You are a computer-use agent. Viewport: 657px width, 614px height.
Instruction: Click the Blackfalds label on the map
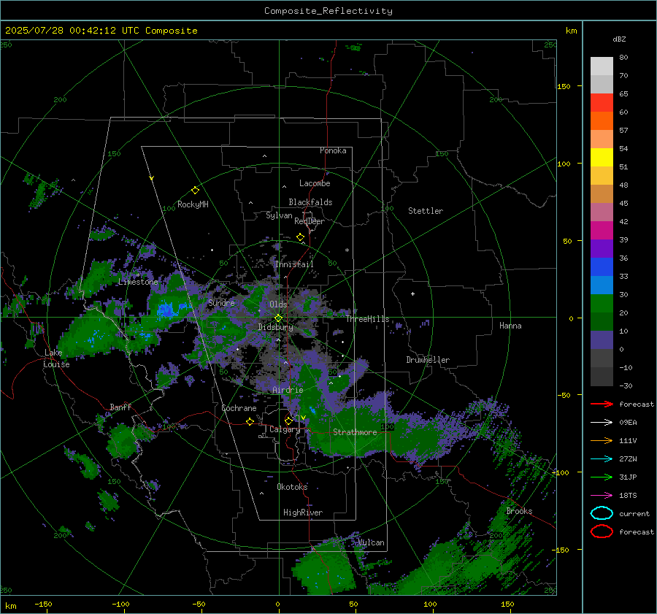click(310, 202)
